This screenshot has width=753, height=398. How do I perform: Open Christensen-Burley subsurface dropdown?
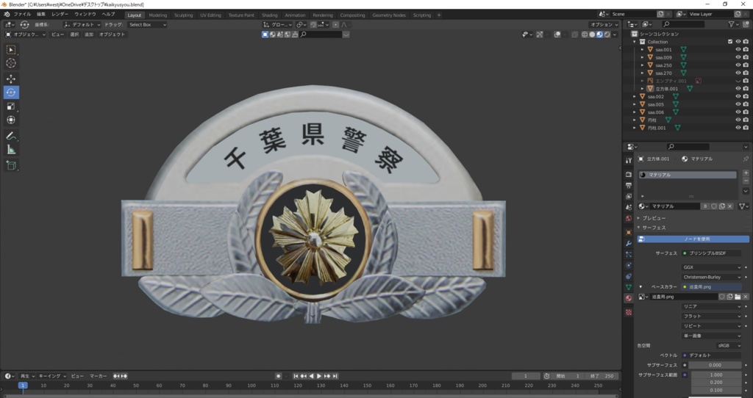click(711, 277)
